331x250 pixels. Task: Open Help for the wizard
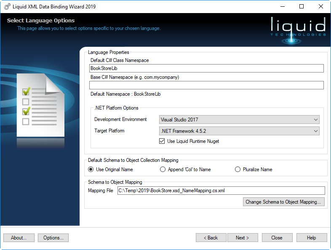[311, 238]
